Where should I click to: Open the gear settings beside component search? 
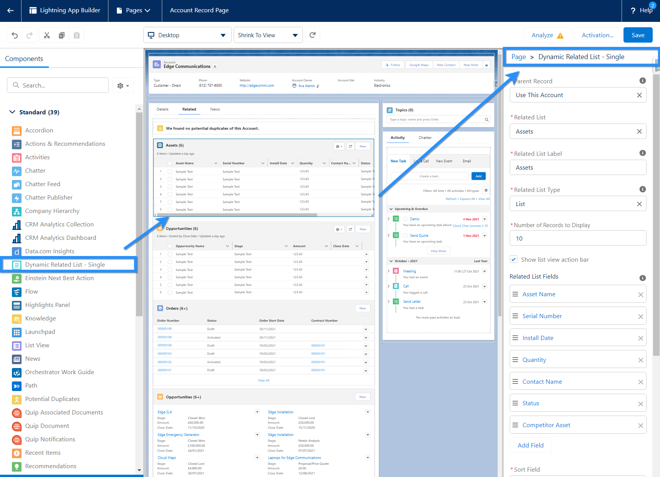(120, 85)
